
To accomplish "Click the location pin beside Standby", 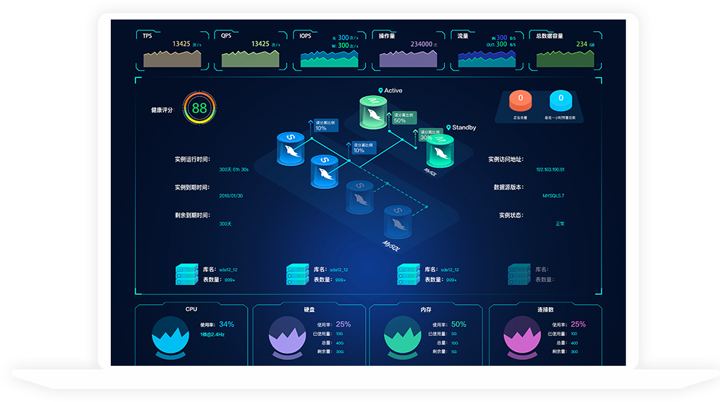I will click(x=448, y=127).
